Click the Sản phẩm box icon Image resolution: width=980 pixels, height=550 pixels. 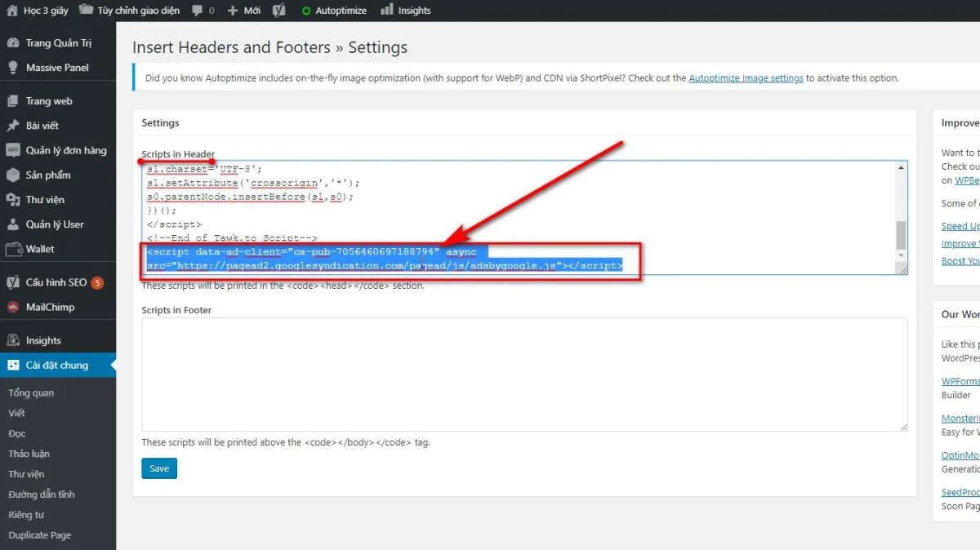[12, 175]
